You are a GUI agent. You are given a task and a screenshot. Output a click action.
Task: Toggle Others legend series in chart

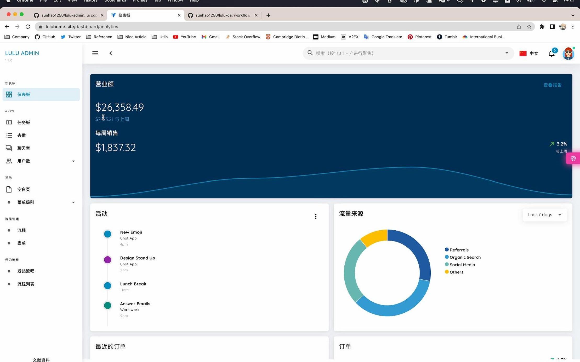click(456, 272)
